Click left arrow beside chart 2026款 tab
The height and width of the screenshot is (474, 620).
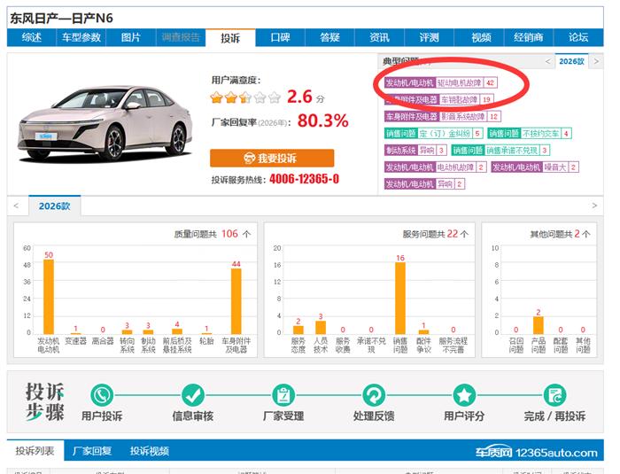pyautogui.click(x=16, y=206)
